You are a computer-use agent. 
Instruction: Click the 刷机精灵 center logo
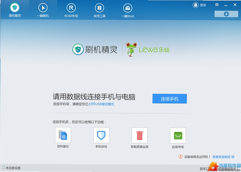click(x=95, y=49)
